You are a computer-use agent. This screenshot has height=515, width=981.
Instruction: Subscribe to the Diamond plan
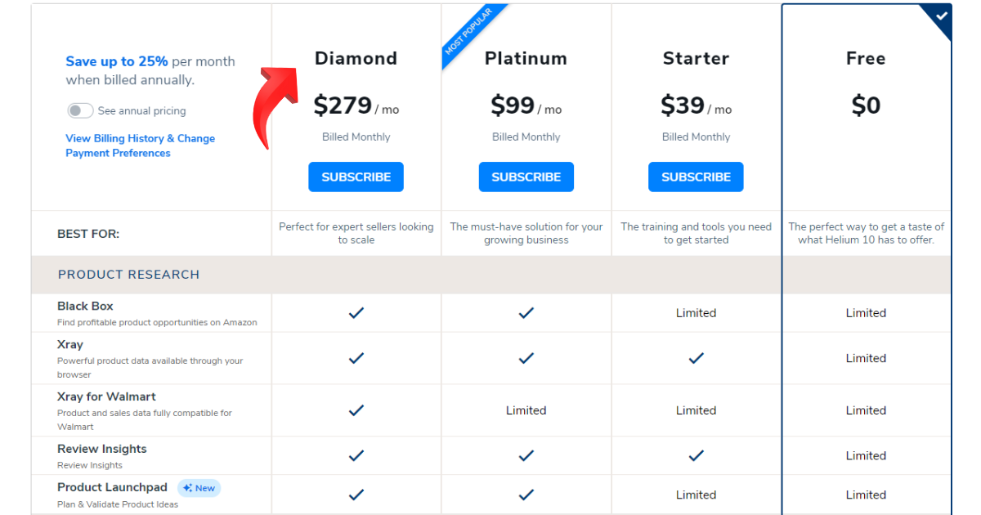356,177
